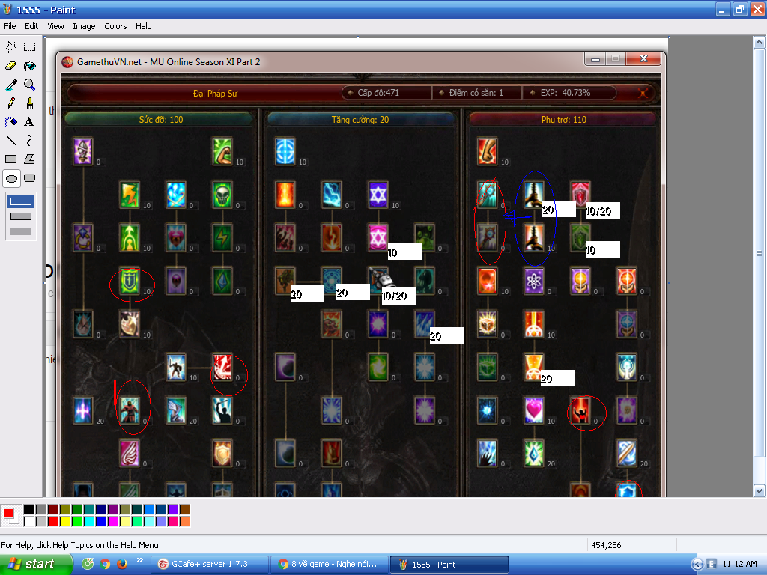Pick the Rectangle shape tool
The image size is (767, 575).
(11, 159)
